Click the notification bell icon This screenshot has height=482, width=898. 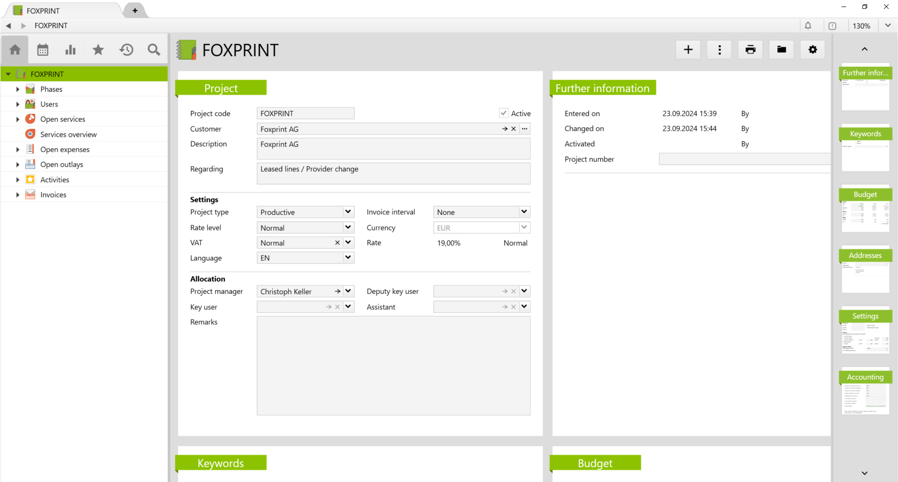(808, 26)
